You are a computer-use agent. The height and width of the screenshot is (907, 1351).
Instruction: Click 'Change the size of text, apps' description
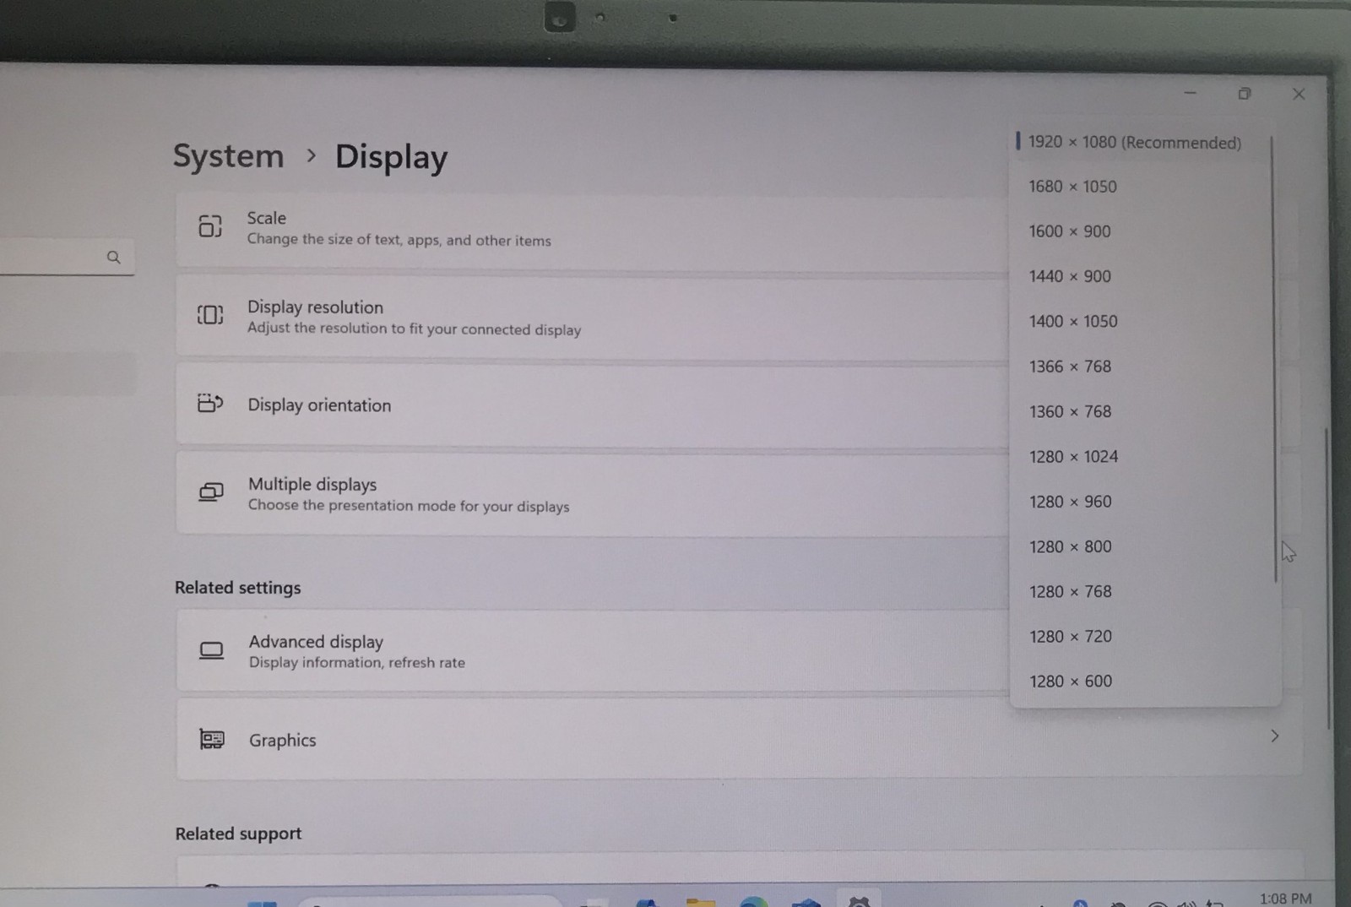(399, 240)
